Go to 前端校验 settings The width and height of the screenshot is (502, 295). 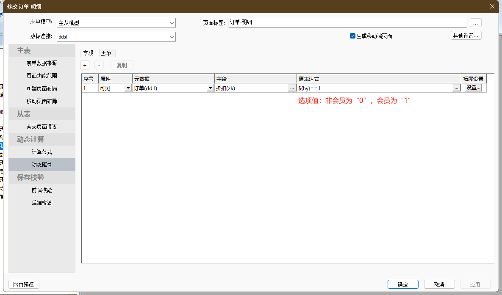click(x=42, y=190)
